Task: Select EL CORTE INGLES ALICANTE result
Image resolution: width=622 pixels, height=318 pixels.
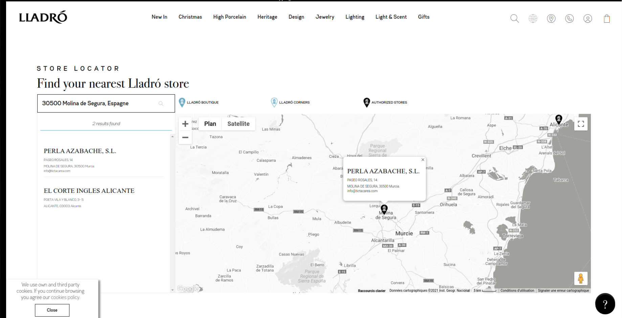Action: click(x=89, y=191)
